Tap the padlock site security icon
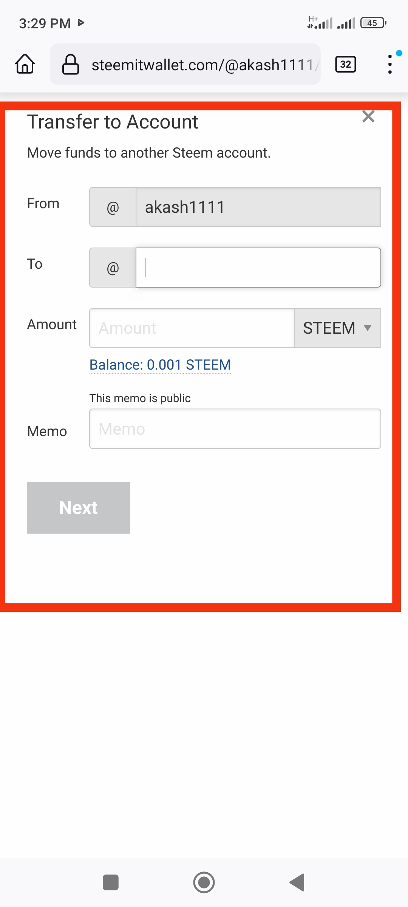The height and width of the screenshot is (907, 408). [x=71, y=64]
